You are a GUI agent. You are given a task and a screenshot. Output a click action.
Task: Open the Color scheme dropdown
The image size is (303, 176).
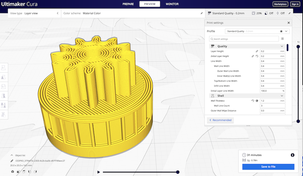[133, 13]
